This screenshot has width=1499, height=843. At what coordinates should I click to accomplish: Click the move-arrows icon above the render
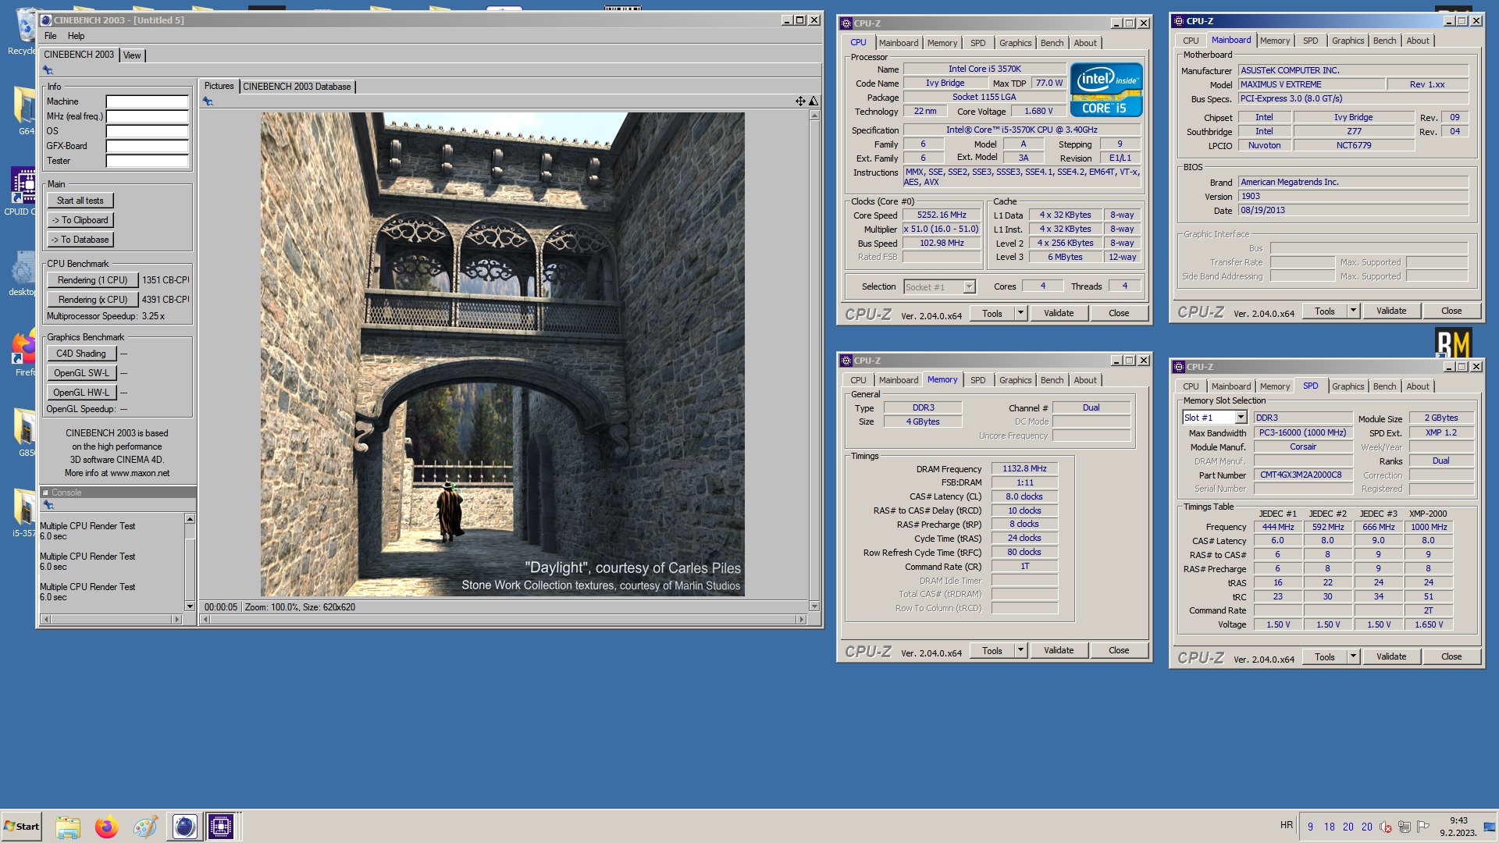coord(800,101)
